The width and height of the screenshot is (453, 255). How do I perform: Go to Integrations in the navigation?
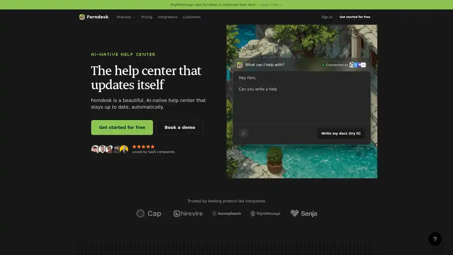point(168,17)
